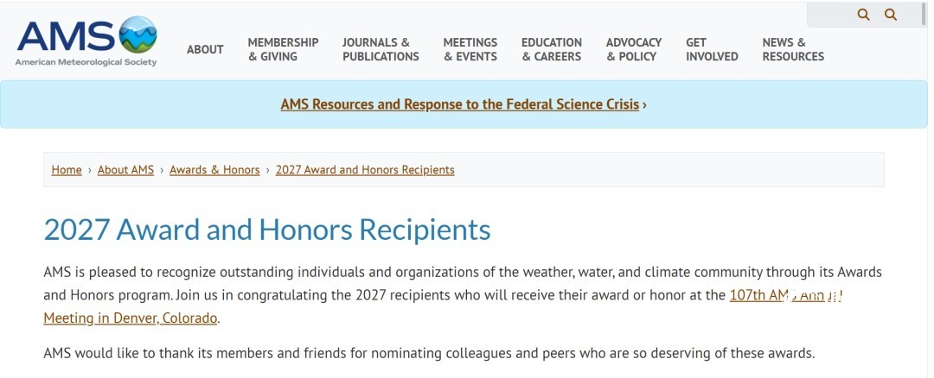Click the empty search field area
Screen dimensions: 934x378
[831, 15]
